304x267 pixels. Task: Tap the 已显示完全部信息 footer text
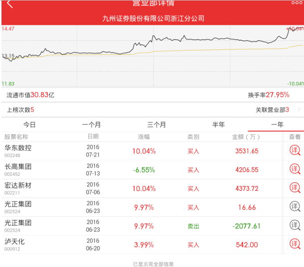153,264
